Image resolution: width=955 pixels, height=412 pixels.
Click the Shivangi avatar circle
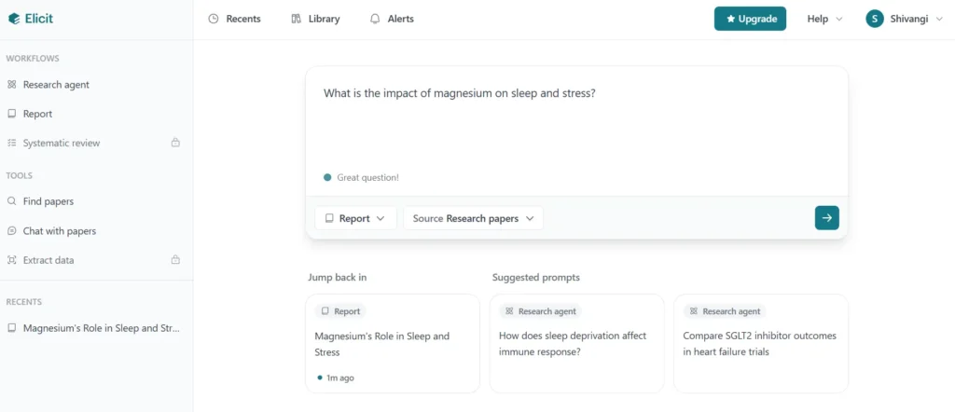point(875,19)
